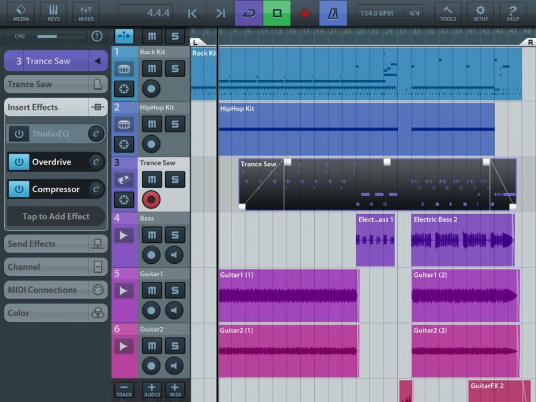
Task: Toggle the metronome click
Action: [333, 13]
